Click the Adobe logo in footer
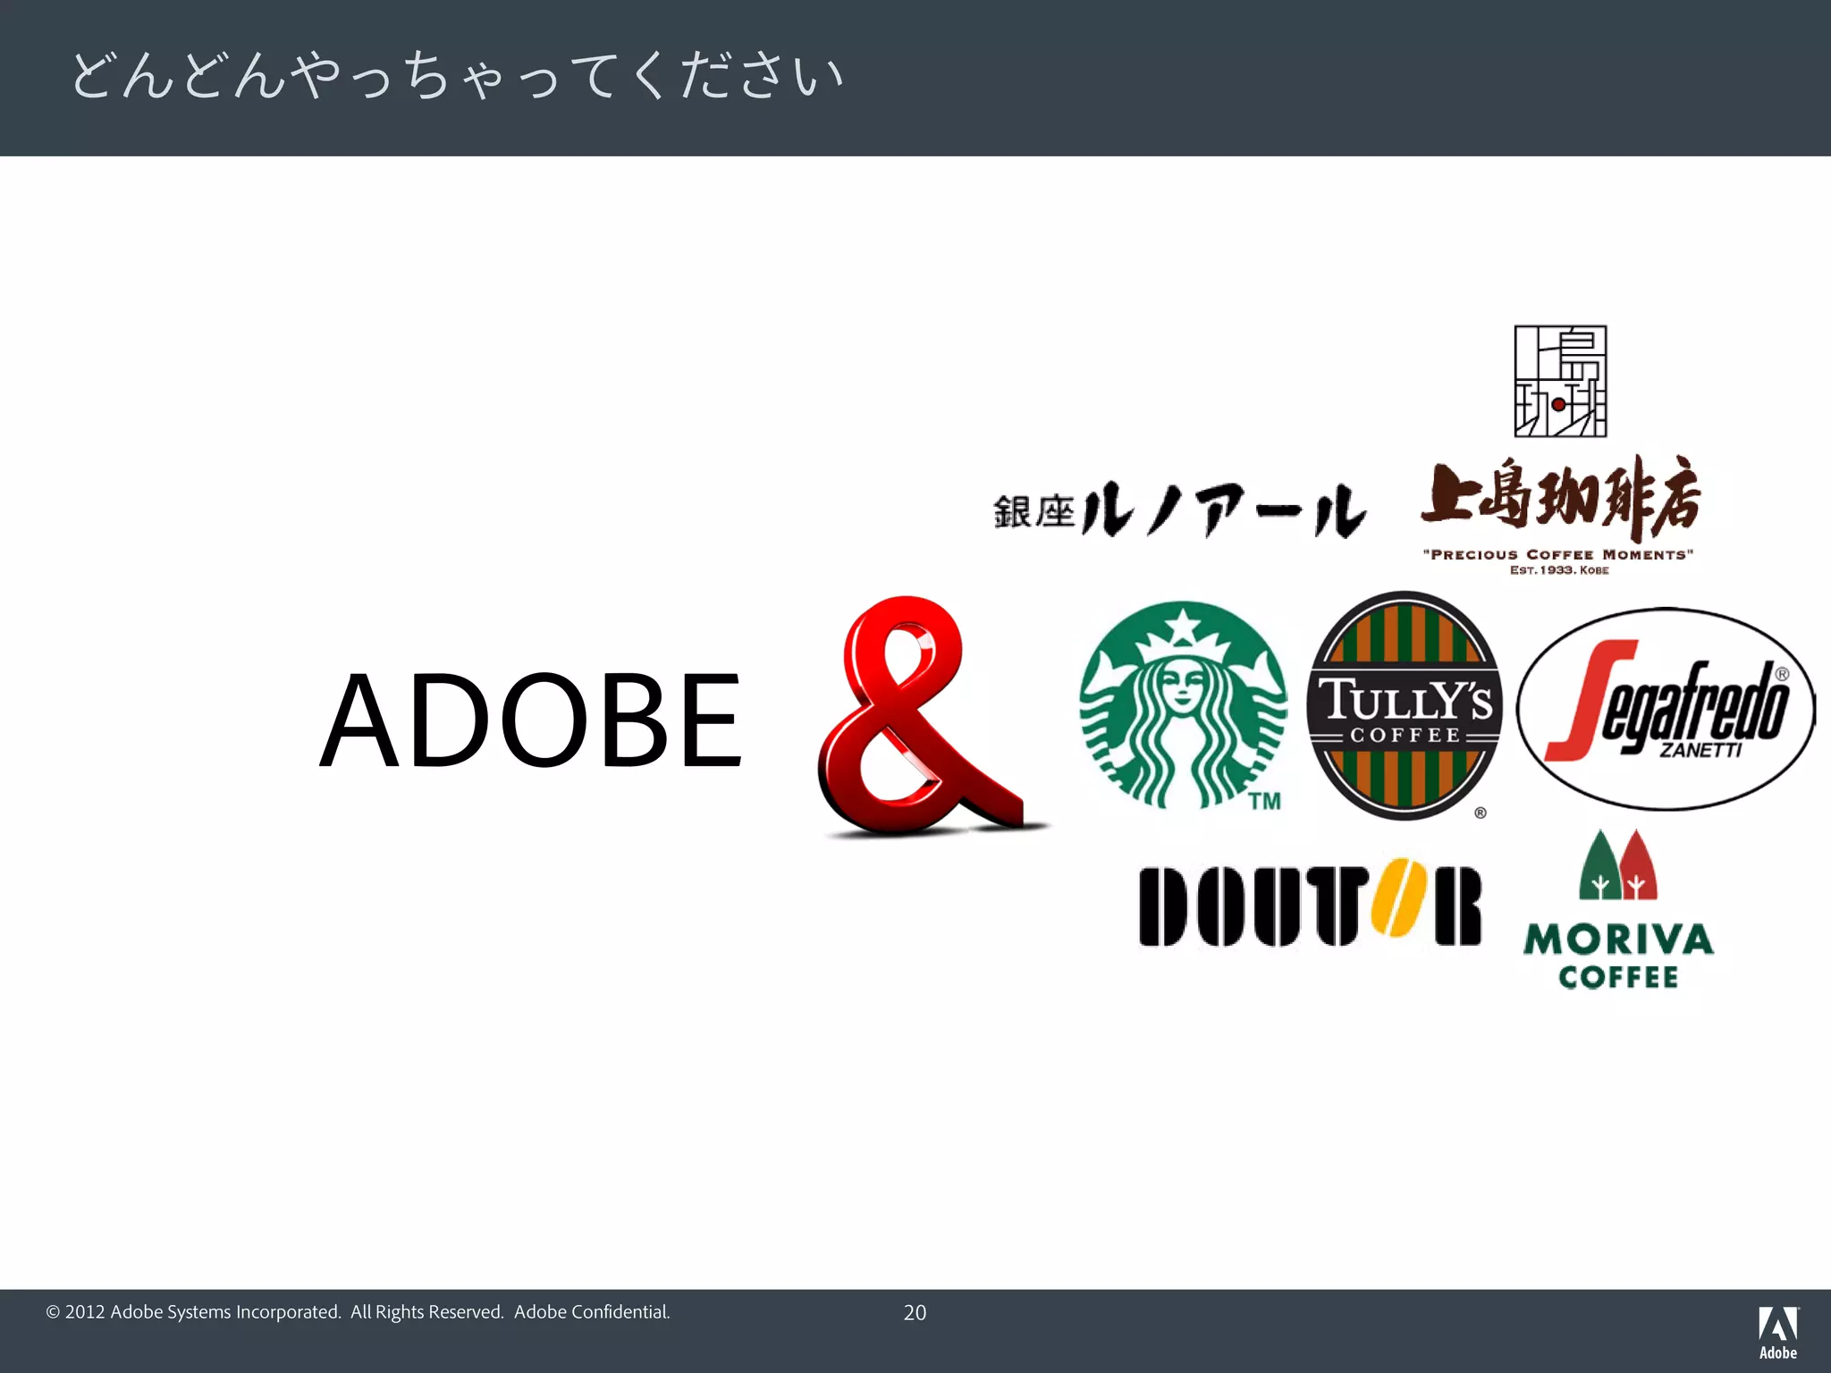Screen dimensions: 1831x1373 coord(1778,1333)
